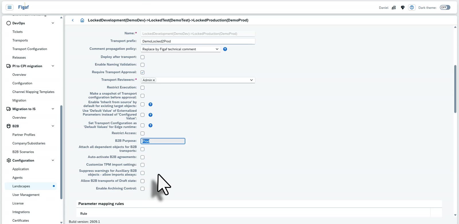Open User Management page

(x=26, y=195)
